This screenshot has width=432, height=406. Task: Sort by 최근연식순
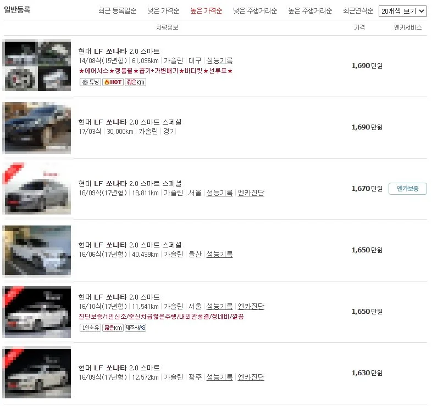(358, 11)
